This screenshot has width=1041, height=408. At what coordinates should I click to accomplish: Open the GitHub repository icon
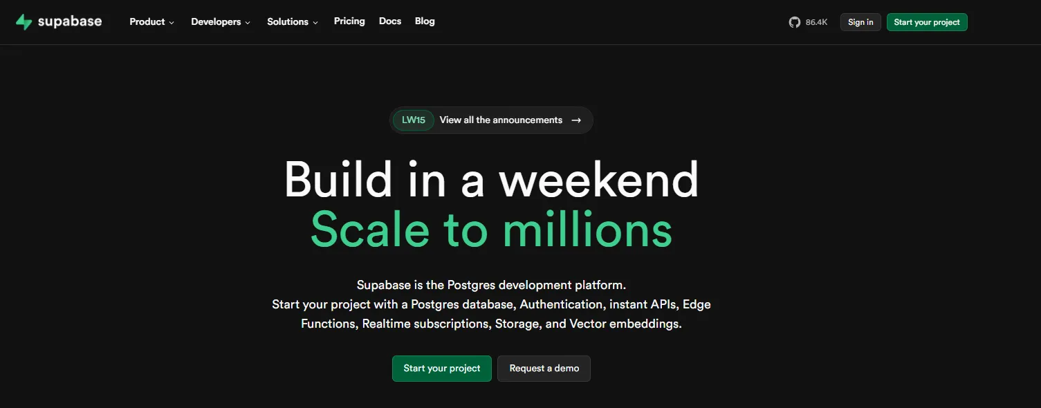794,22
